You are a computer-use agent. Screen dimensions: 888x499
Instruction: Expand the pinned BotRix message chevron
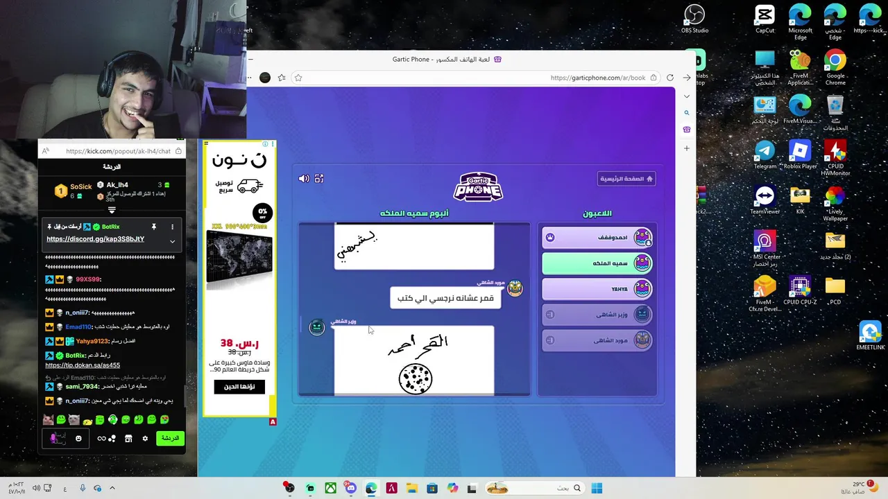(172, 241)
